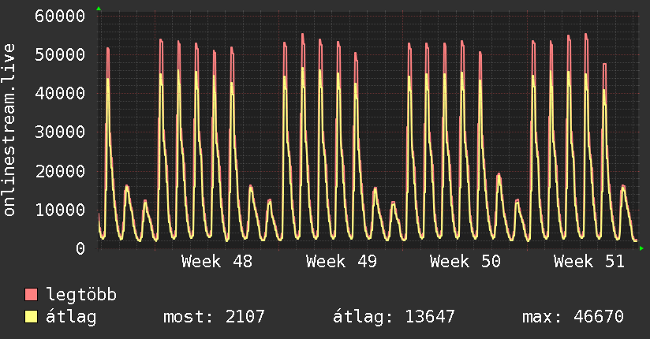Viewport: 650px width, 339px height.
Task: Click the Week 50 axis label
Action: pos(465,262)
